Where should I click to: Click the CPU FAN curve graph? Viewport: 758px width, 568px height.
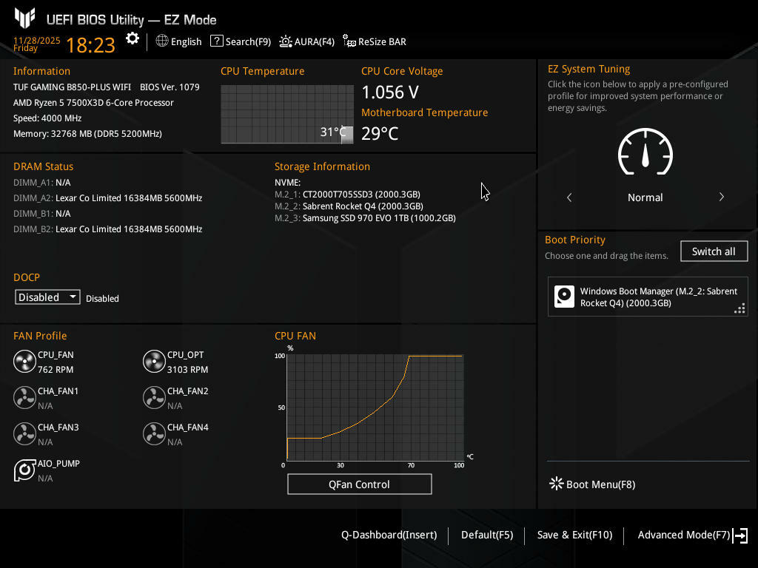coord(375,408)
